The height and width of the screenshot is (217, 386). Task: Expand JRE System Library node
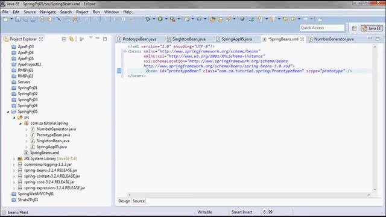coord(14,159)
